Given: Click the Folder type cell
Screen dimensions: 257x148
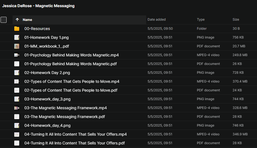Looking at the screenshot, I should click(x=202, y=28).
